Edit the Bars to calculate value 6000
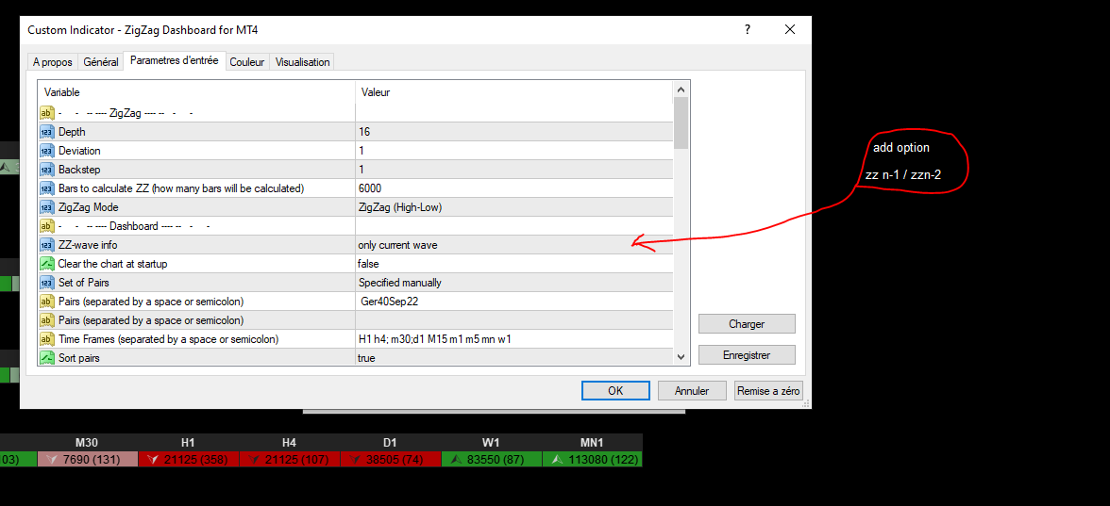This screenshot has height=506, width=1110. pyautogui.click(x=513, y=188)
